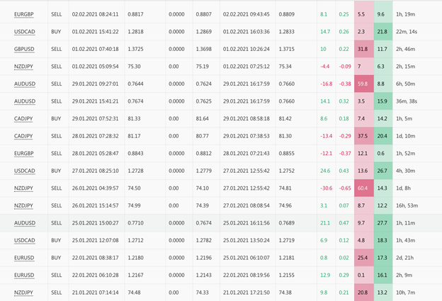Select the dark red 59.8 cell

(363, 84)
